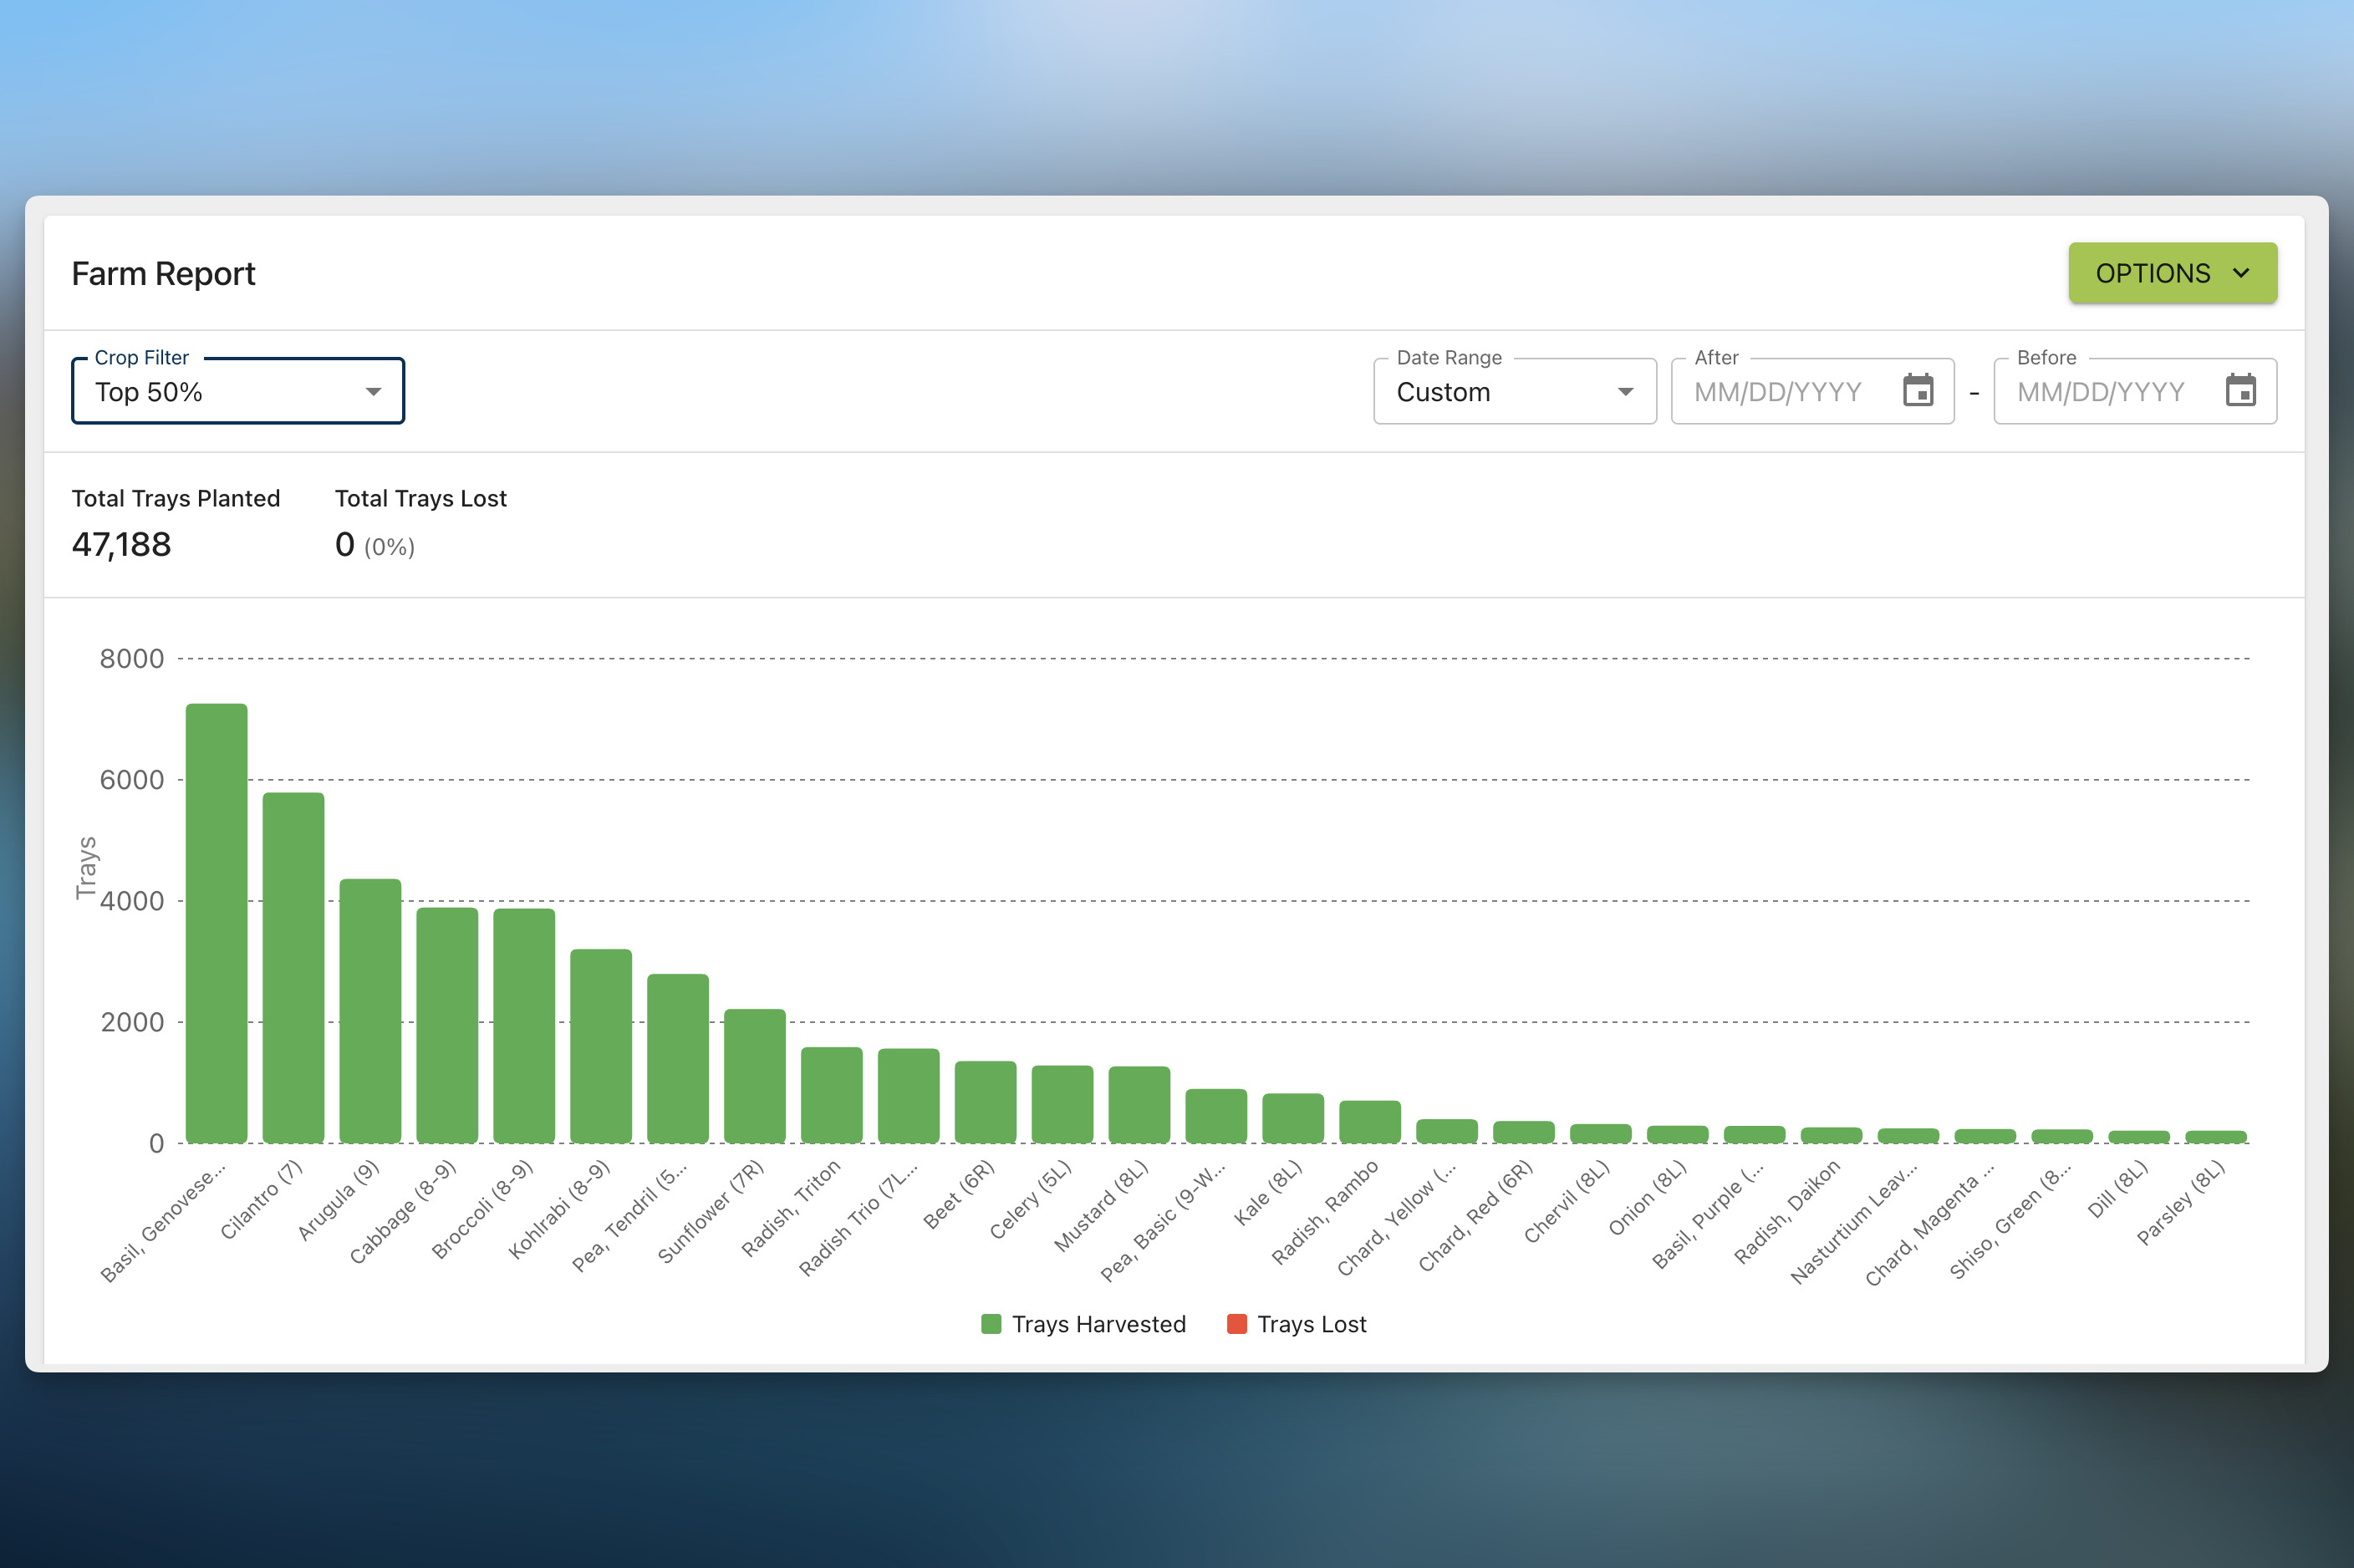The height and width of the screenshot is (1568, 2354).
Task: Select the Beet (6R) bar
Action: (x=986, y=1102)
